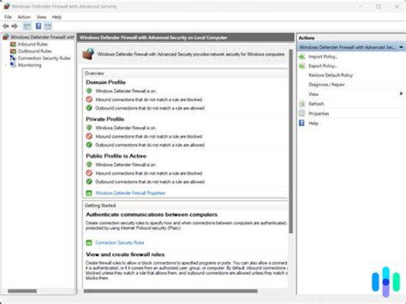
Task: Click 'Authenticate communications between computers' heading
Action: click(x=152, y=214)
